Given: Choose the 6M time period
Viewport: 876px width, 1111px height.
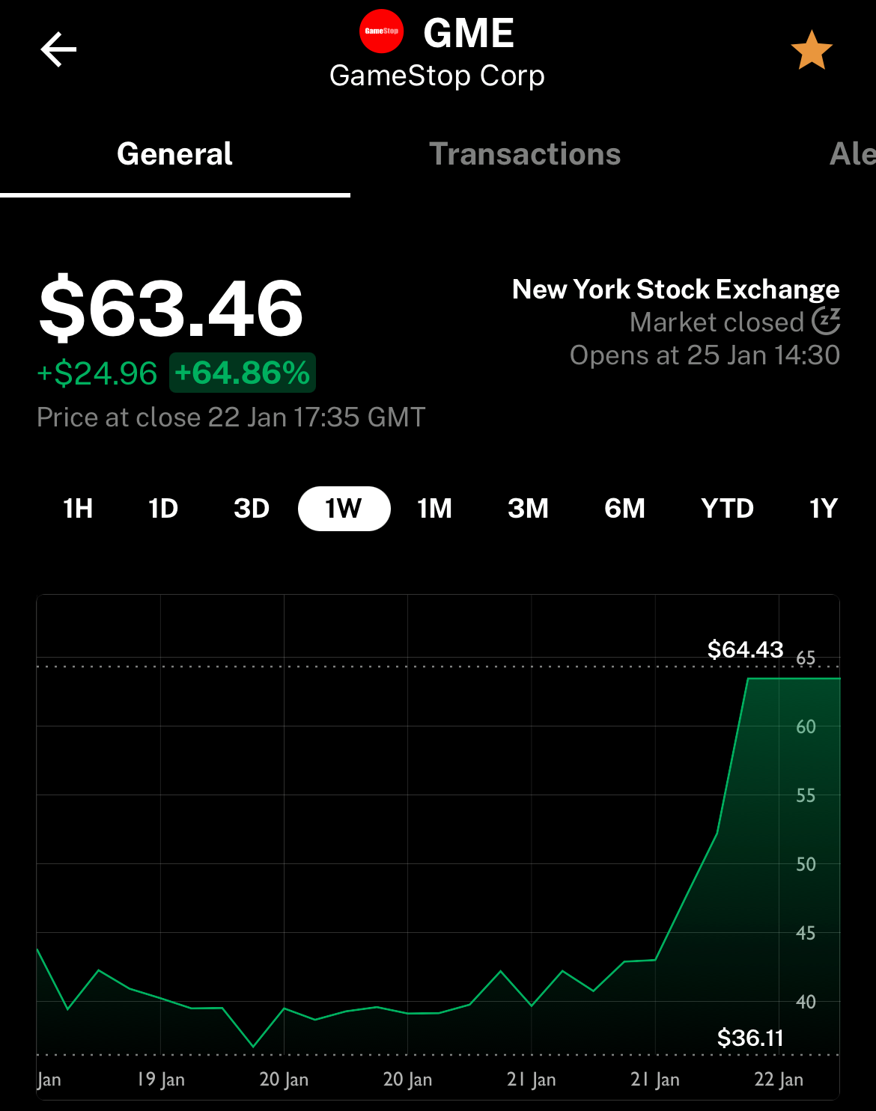Looking at the screenshot, I should click(624, 509).
